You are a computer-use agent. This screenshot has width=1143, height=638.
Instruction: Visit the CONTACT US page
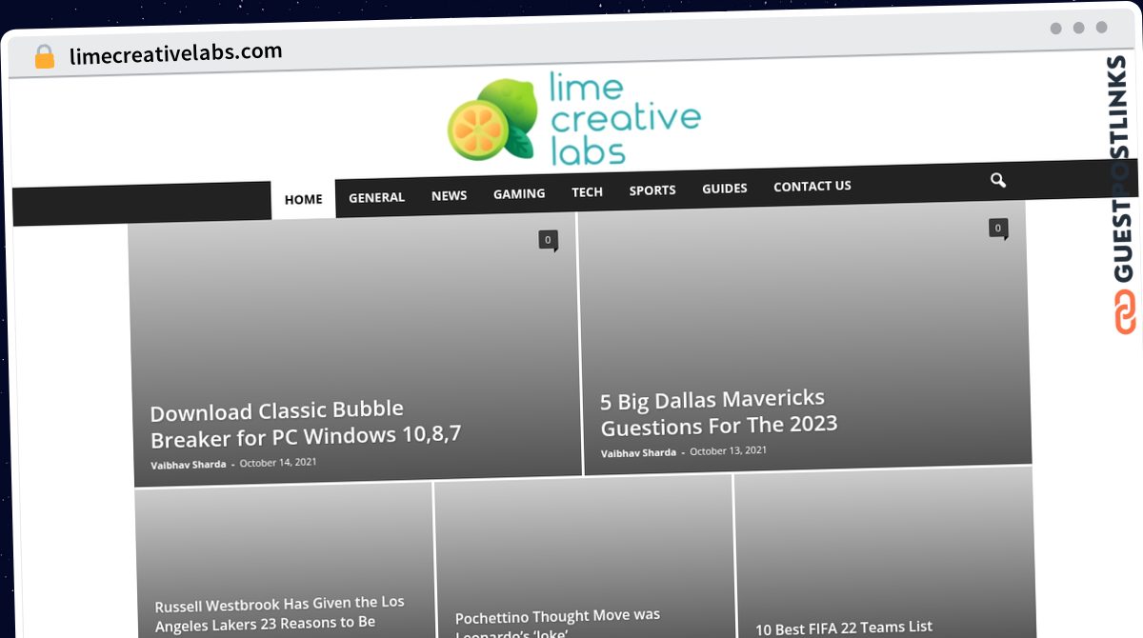[x=812, y=186]
